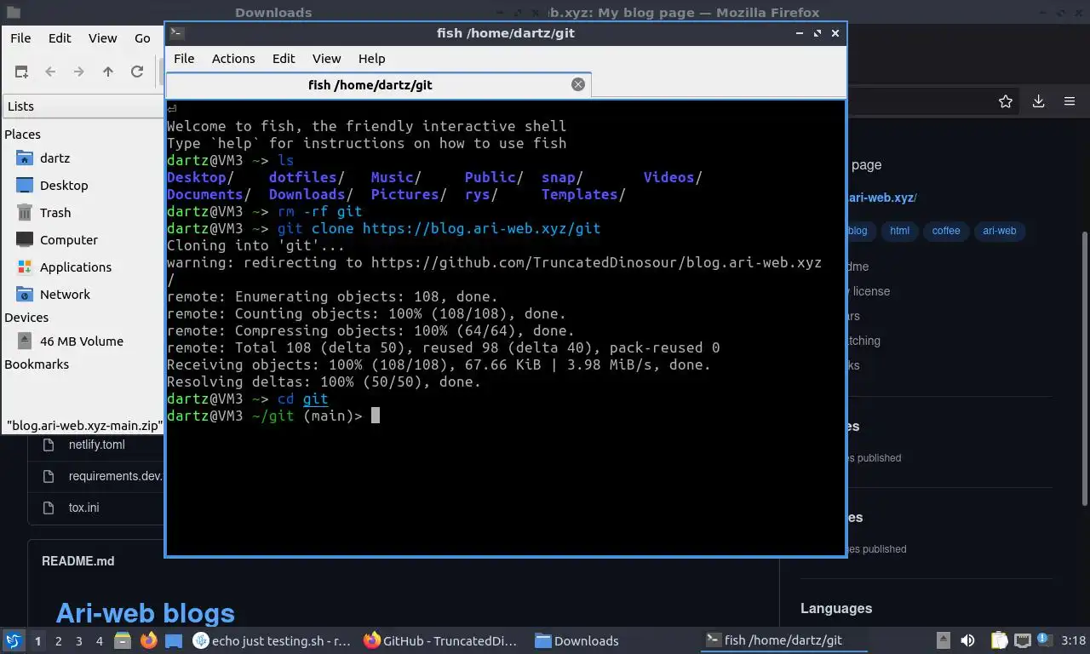Select the 46 MB Volume device label
This screenshot has height=654, width=1090.
point(82,341)
